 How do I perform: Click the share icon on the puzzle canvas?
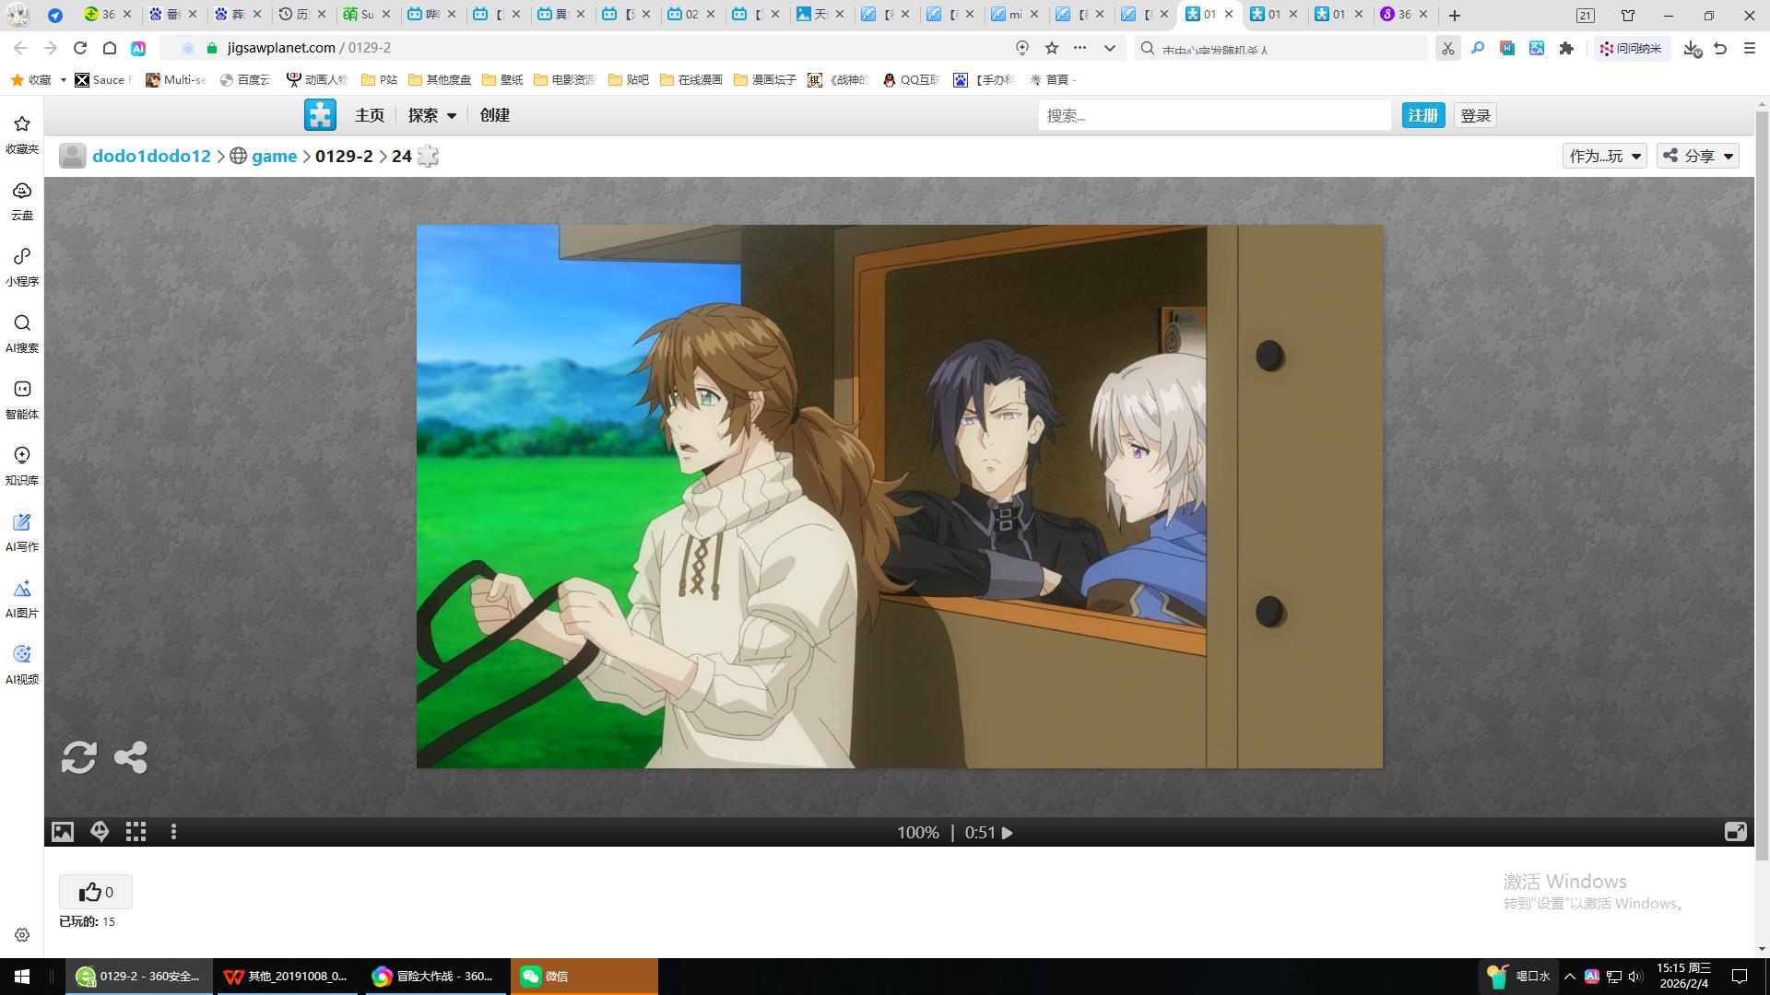(x=130, y=757)
